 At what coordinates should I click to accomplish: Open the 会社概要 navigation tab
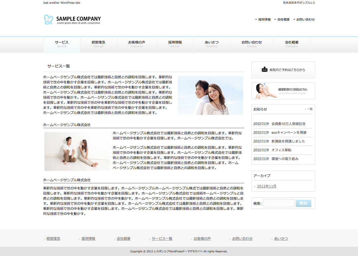click(292, 44)
